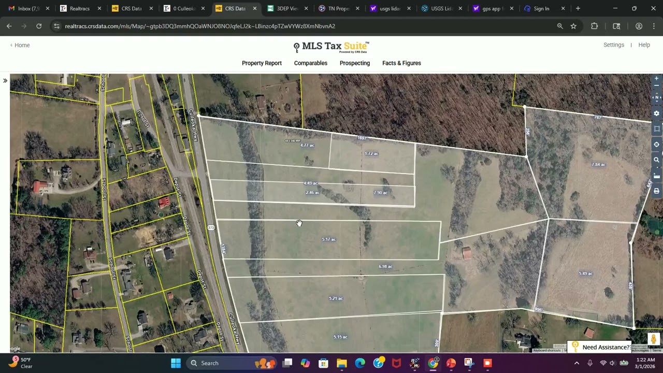Open the Settings link
Image resolution: width=663 pixels, height=373 pixels.
click(614, 45)
